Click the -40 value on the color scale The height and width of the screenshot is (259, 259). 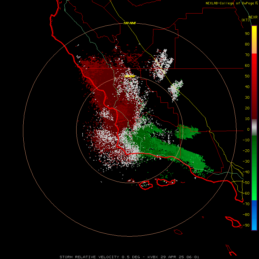coord(246,172)
